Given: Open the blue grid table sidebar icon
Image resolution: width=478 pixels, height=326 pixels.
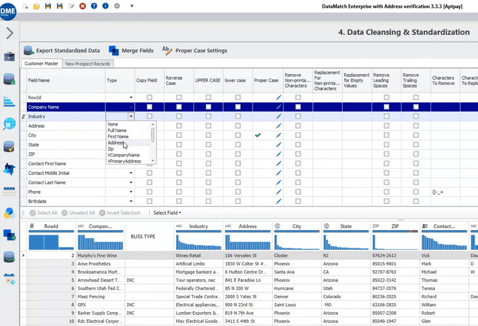Looking at the screenshot, I should (x=9, y=191).
